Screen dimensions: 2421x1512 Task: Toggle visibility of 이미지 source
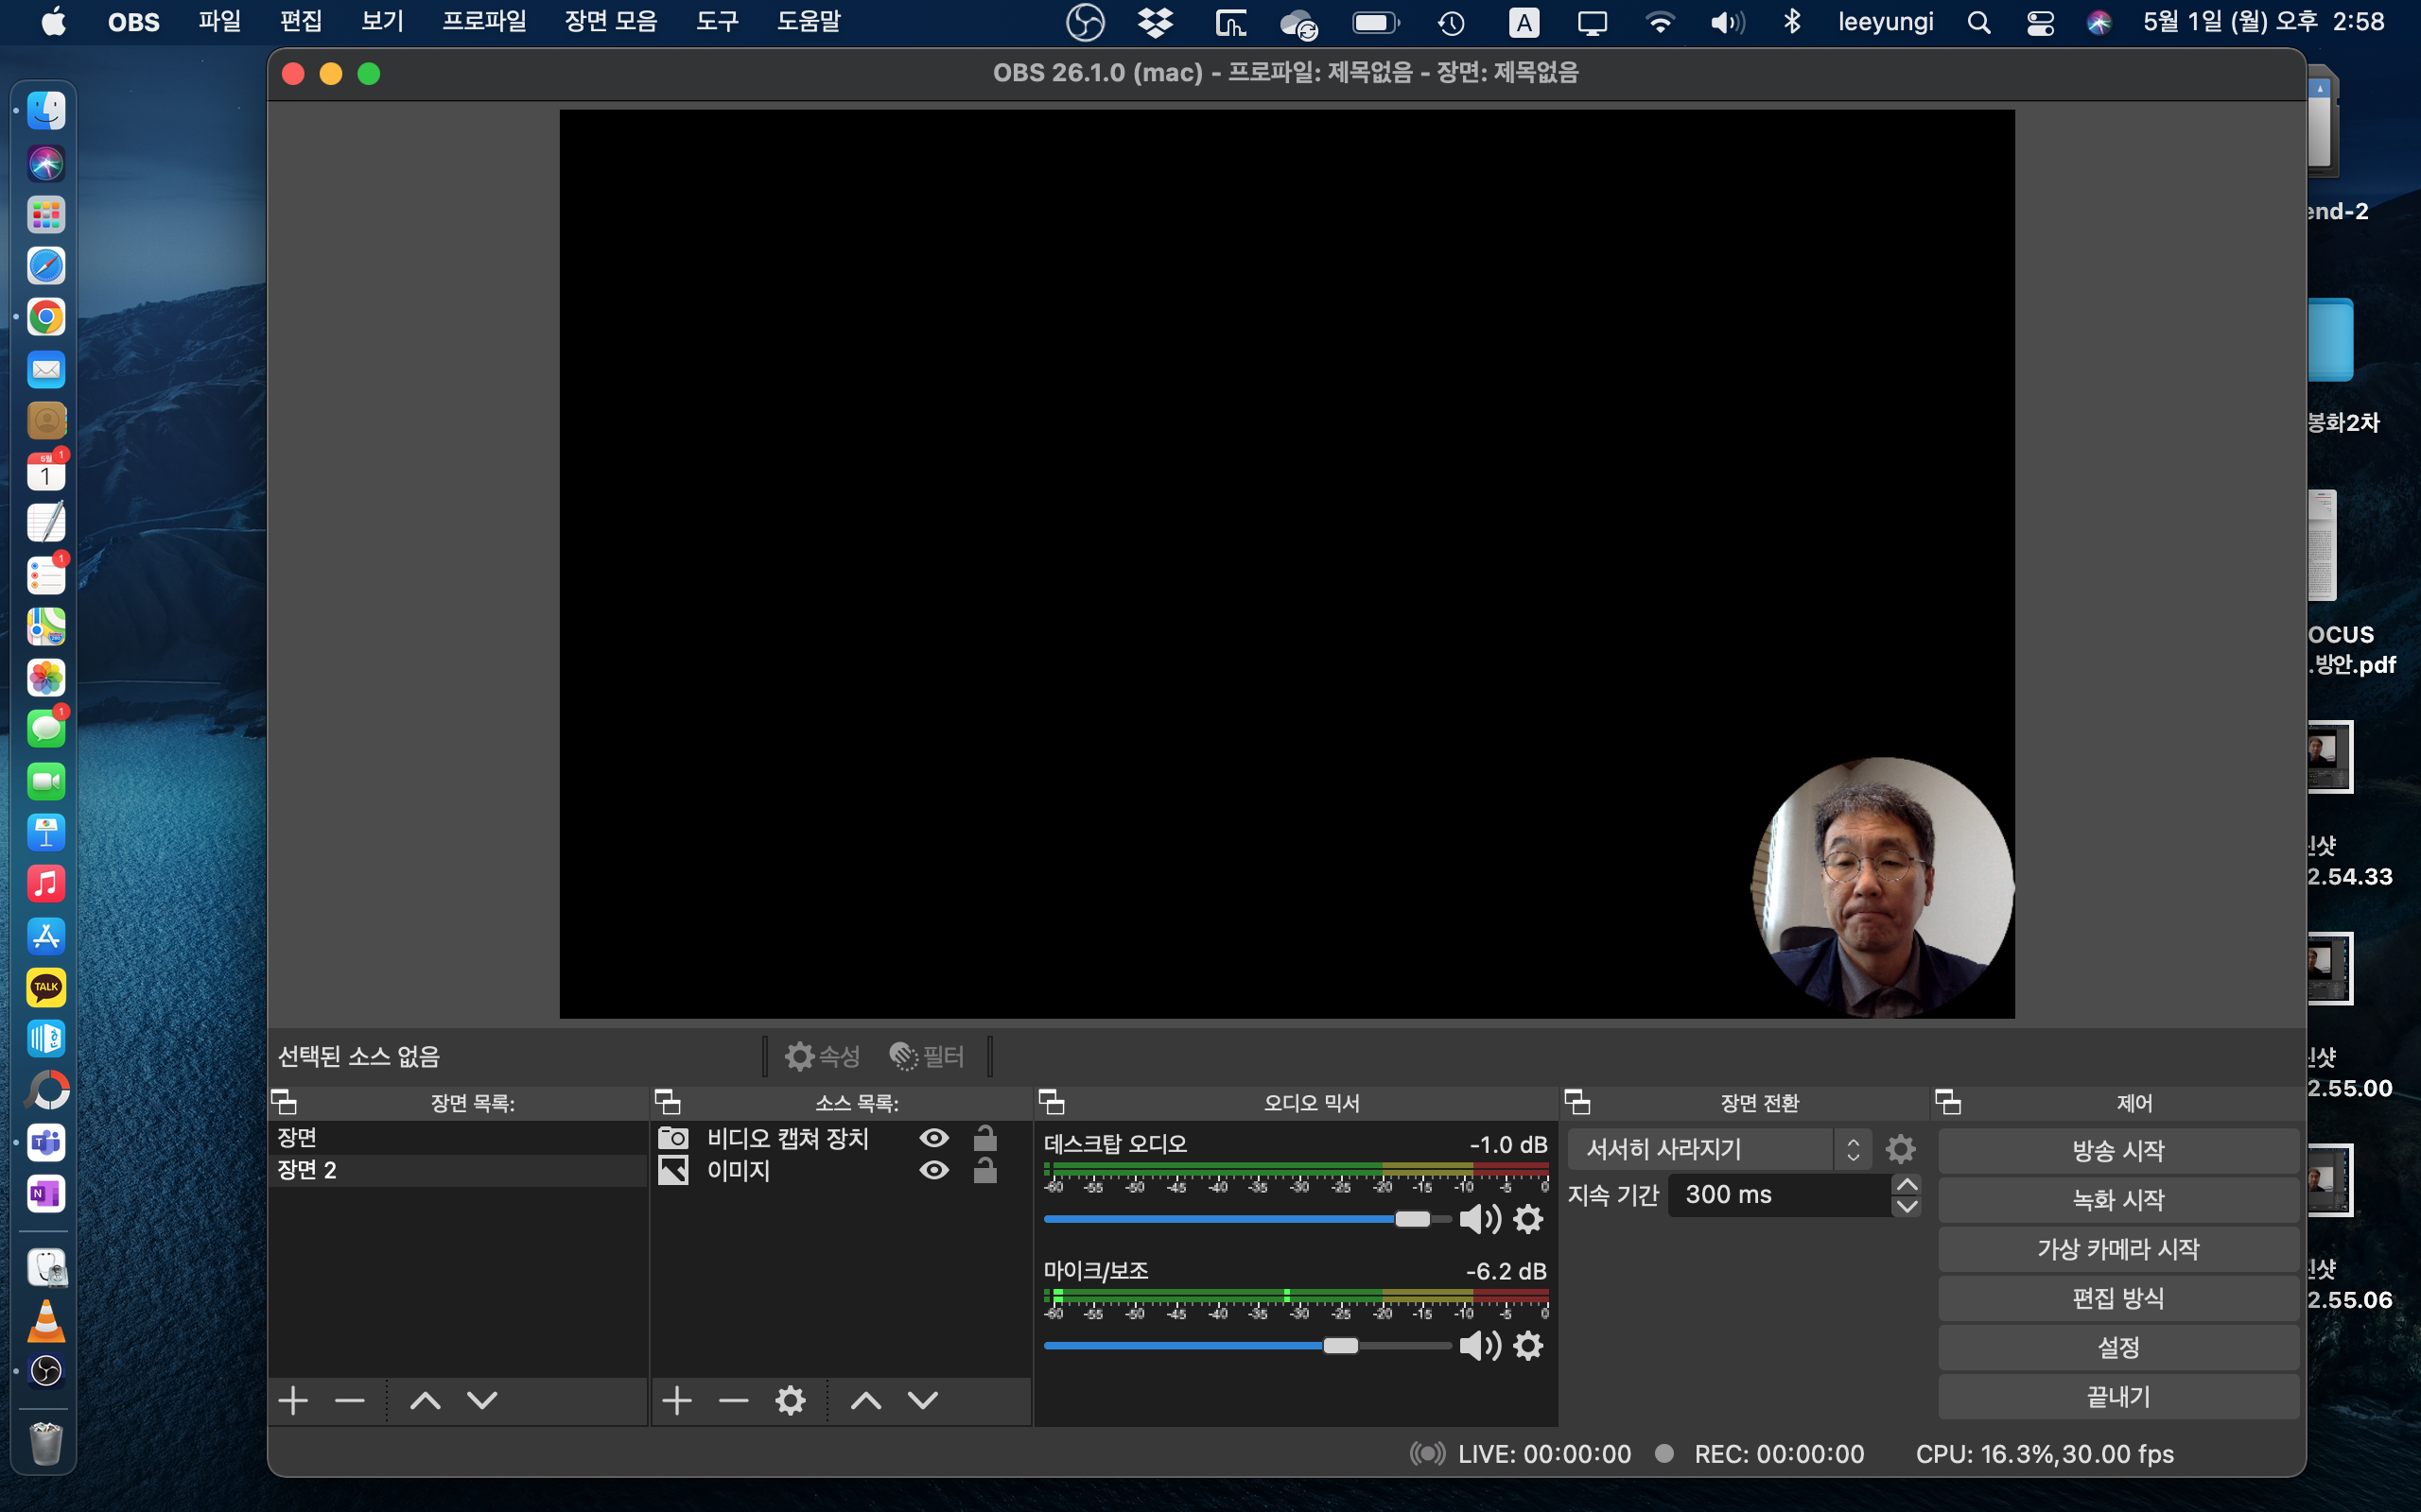pos(933,1170)
